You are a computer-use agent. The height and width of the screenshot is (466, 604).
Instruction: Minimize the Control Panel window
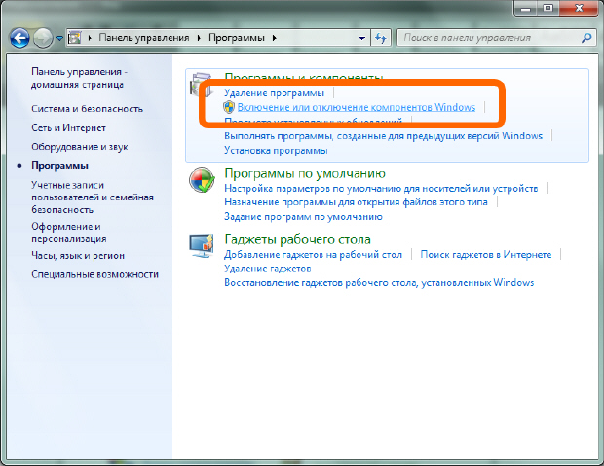point(525,8)
